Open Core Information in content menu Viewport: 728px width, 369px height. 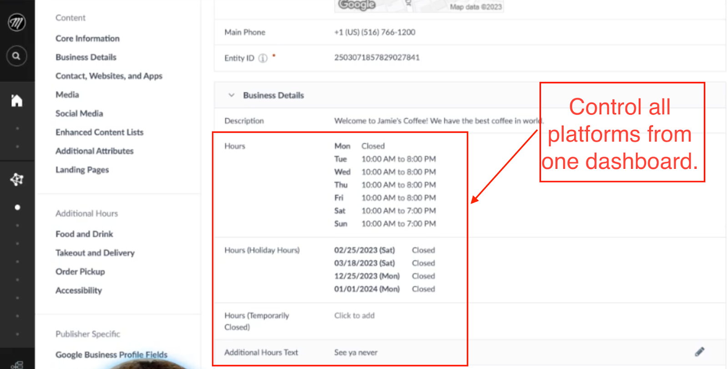tap(87, 39)
